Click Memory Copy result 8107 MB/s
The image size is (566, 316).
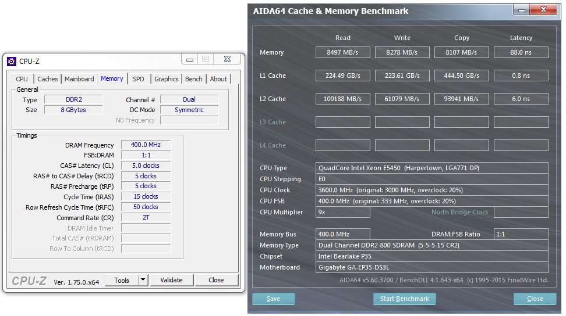pos(461,52)
